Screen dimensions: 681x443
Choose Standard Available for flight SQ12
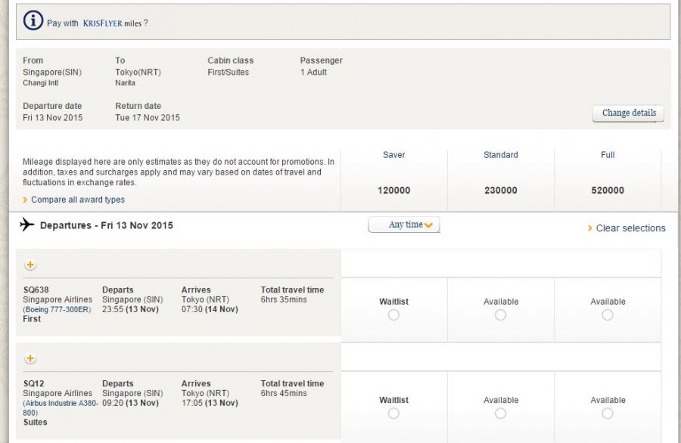tap(500, 414)
